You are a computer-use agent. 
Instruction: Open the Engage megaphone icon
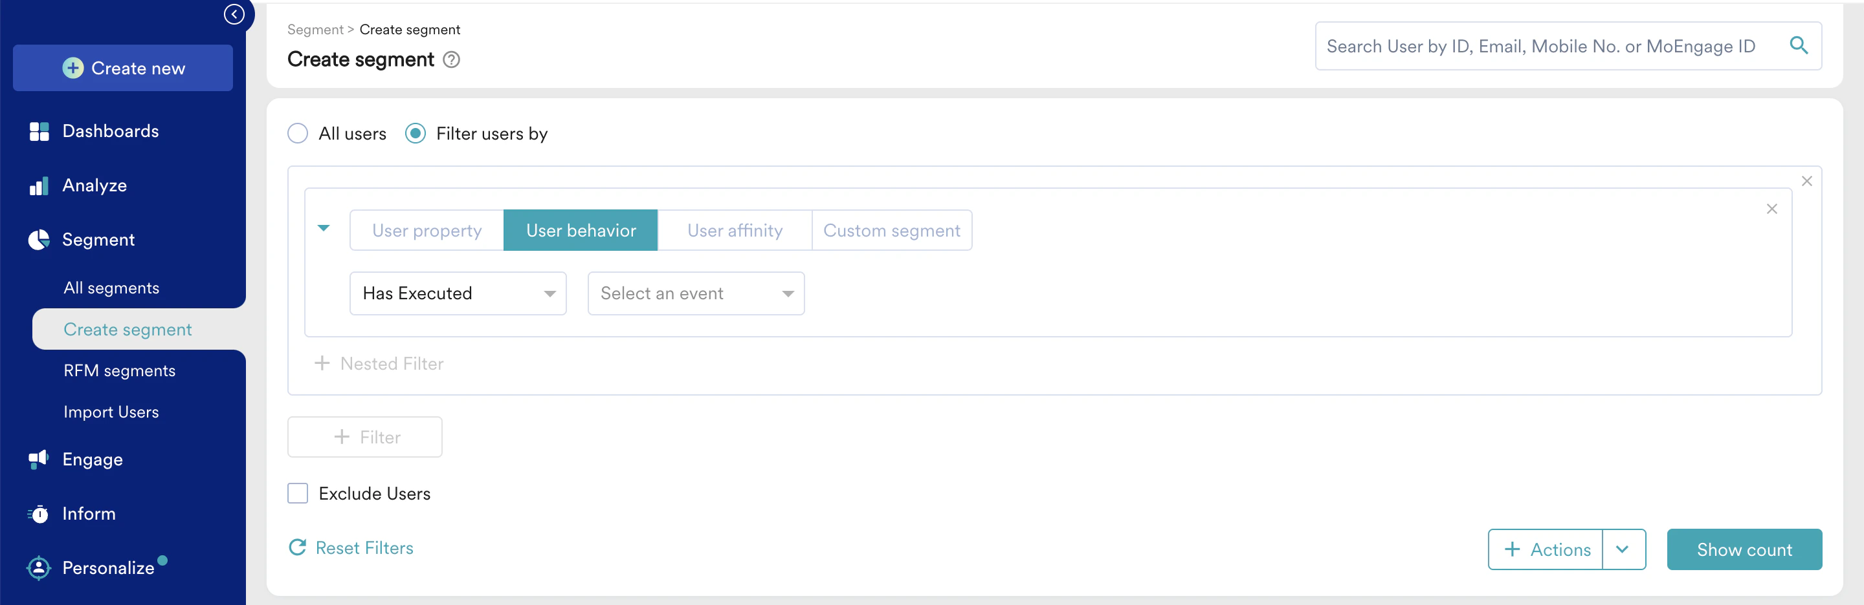(x=38, y=459)
